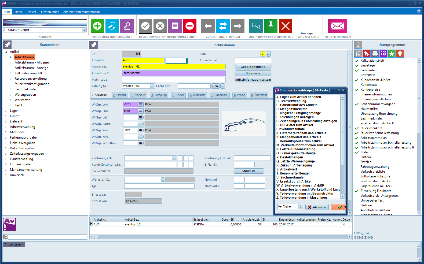This screenshot has height=264, width=424.
Task: Click the green Einfügen plus icon
Action: coord(97,26)
